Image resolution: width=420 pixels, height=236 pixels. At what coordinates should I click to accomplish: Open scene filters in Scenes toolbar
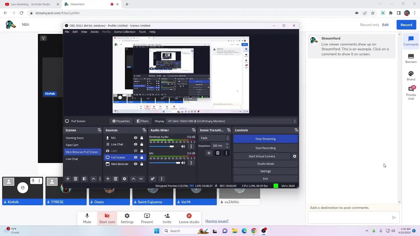pyautogui.click(x=84, y=179)
